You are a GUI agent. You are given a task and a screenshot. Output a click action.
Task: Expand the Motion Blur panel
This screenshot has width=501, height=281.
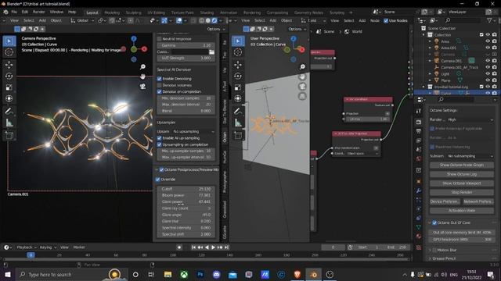tap(430, 250)
